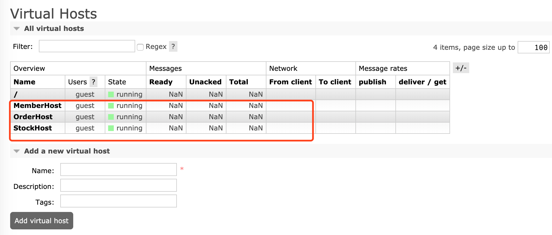Click the Messages group header
The height and width of the screenshot is (235, 552).
pyautogui.click(x=166, y=68)
